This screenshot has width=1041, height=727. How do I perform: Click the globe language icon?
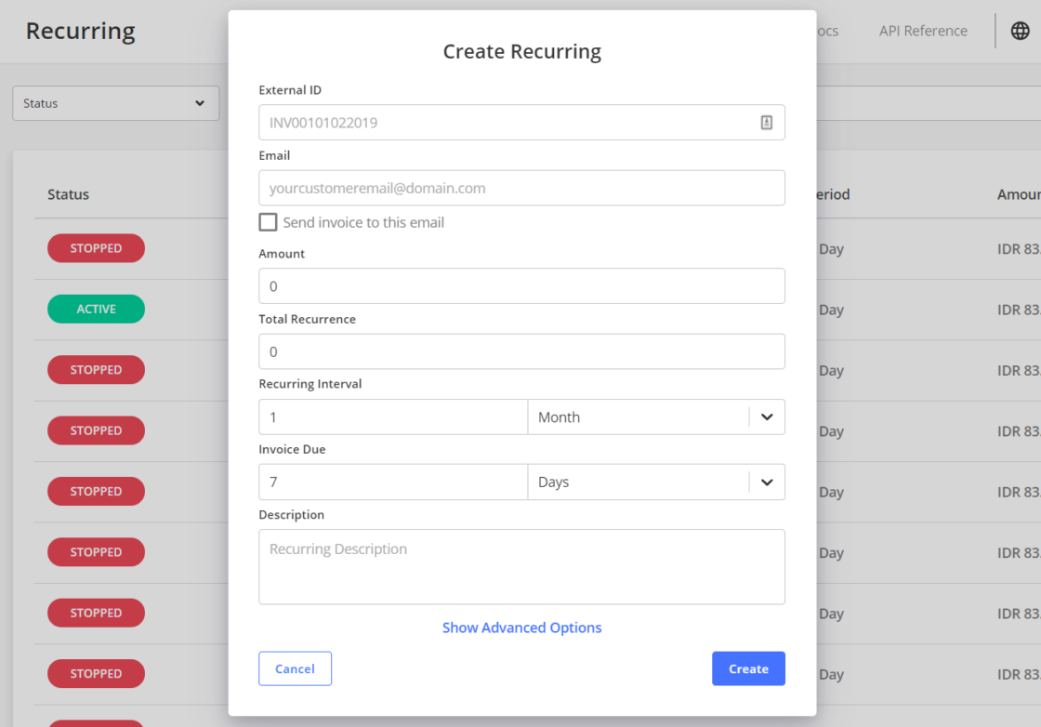coord(1020,31)
